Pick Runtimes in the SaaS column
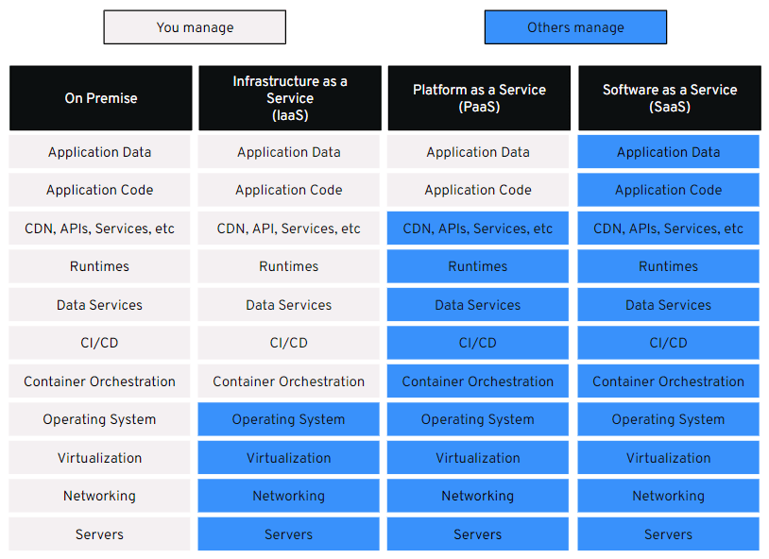The image size is (769, 559). point(669,266)
